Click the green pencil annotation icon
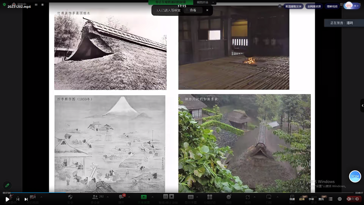The image size is (364, 205). 7,185
